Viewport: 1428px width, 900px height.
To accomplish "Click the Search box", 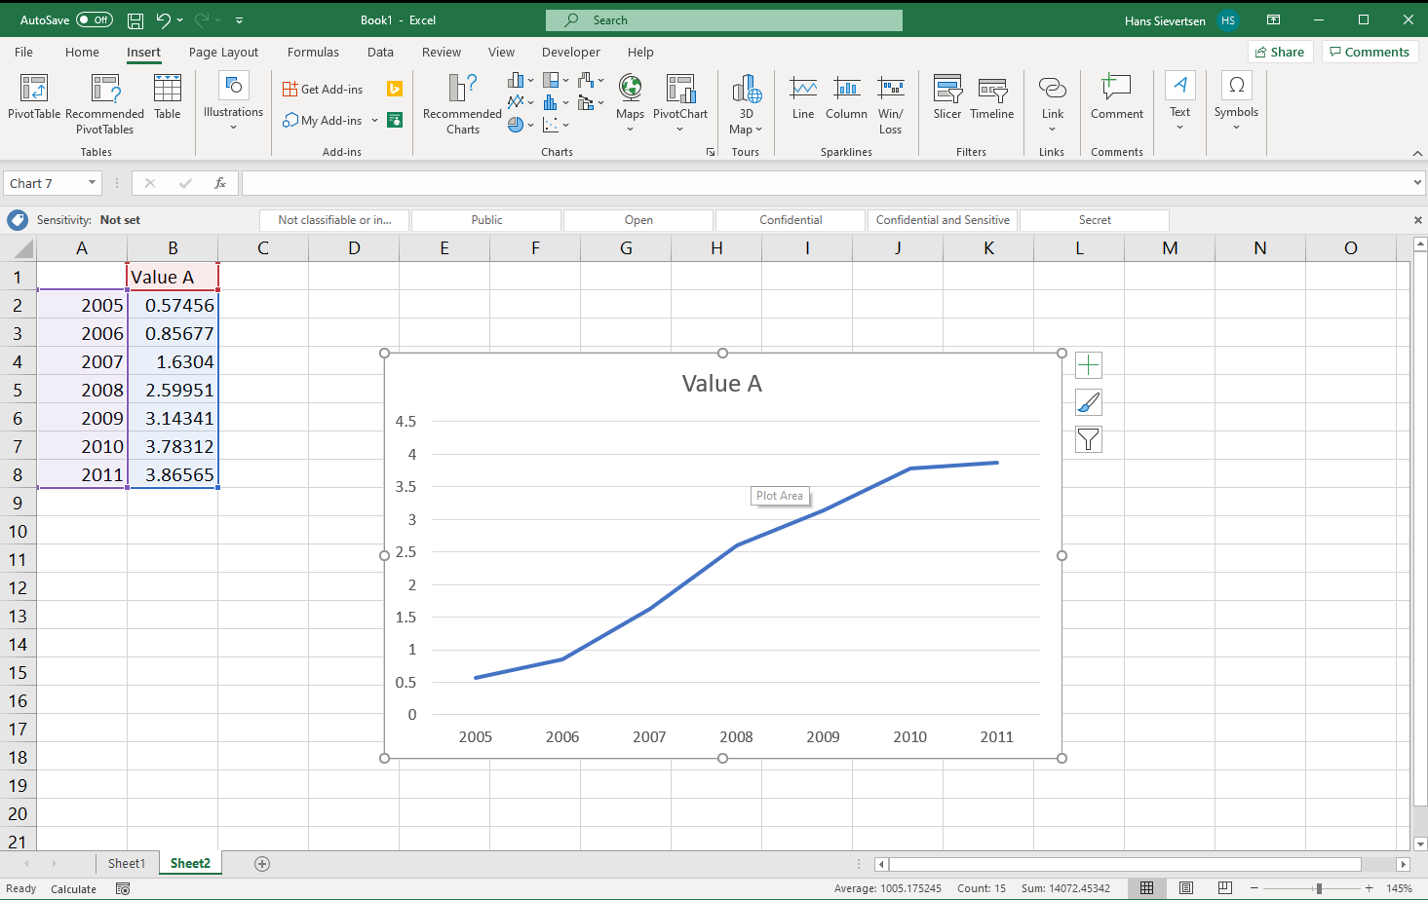I will click(724, 19).
